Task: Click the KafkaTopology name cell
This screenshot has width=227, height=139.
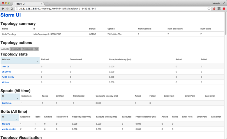Action: 9,34
